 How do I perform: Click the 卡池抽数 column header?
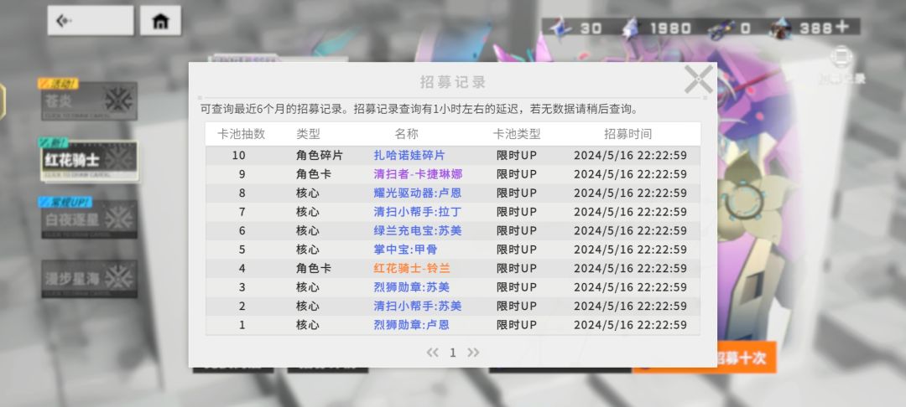click(241, 134)
